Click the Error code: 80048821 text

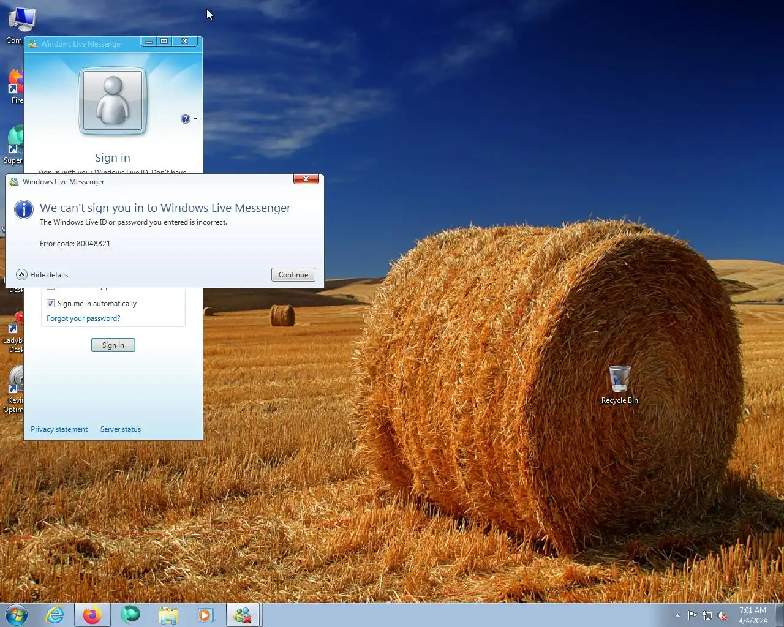[75, 244]
